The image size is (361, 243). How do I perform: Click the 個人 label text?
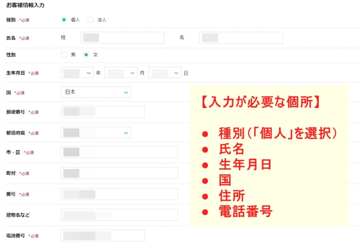75,20
